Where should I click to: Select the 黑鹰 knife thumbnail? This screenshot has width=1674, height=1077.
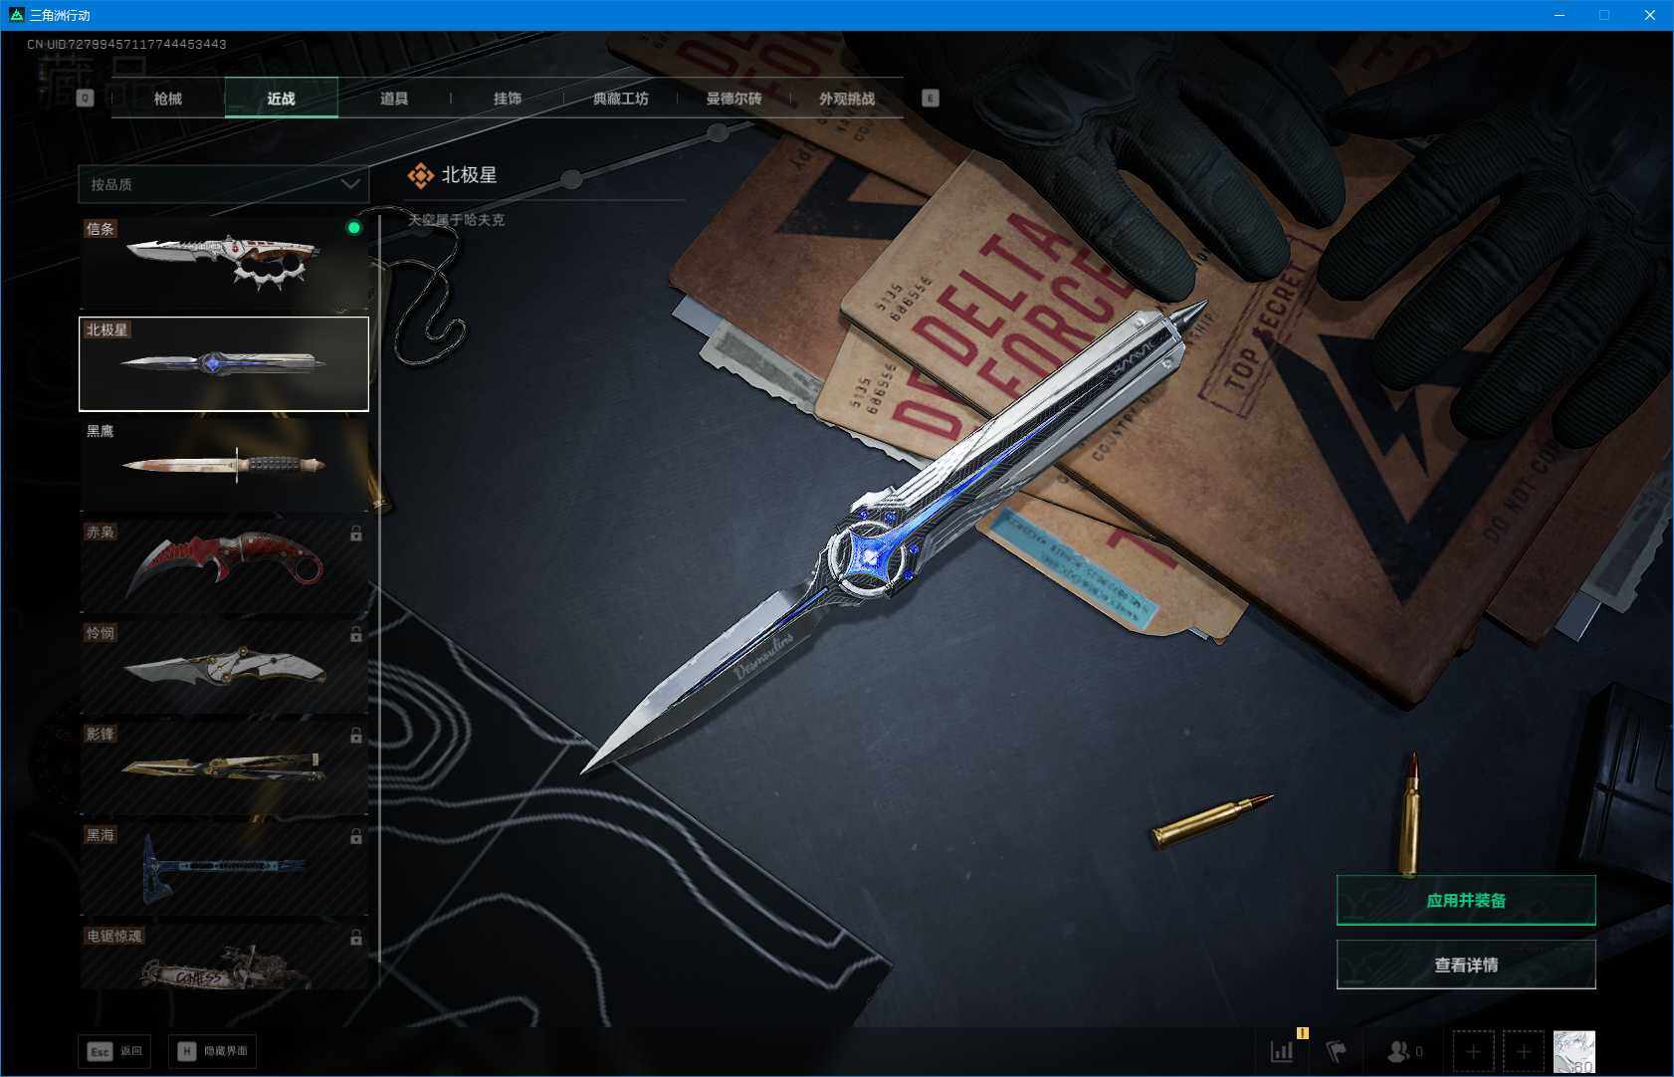tap(224, 465)
